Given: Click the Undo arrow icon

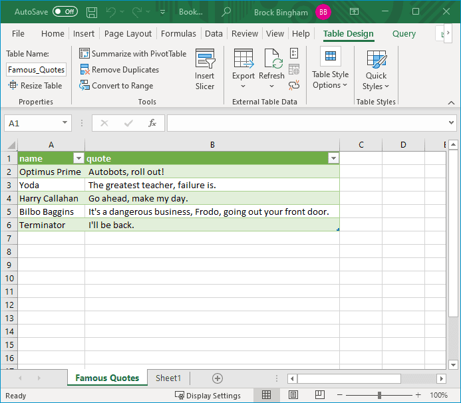Looking at the screenshot, I should 111,12.
